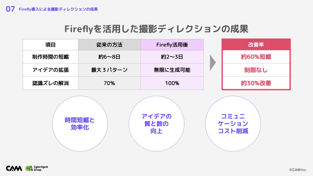Select the 項目 column header
Viewport: 313px width, 176px height.
(x=50, y=44)
